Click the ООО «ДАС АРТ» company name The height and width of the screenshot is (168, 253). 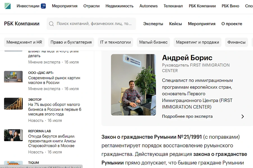pos(41,73)
